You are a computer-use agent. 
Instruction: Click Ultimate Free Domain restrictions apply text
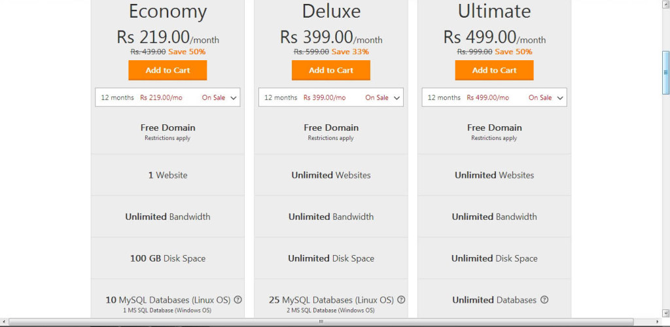coord(494,138)
